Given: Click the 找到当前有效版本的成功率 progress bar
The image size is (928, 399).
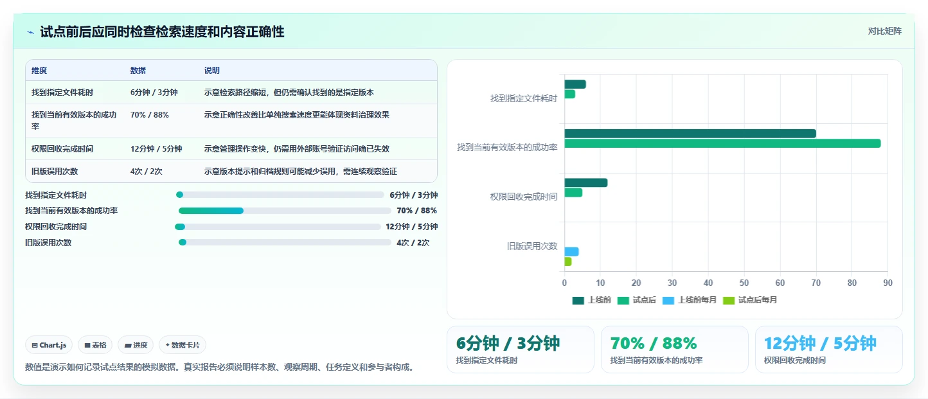Looking at the screenshot, I should pos(285,211).
